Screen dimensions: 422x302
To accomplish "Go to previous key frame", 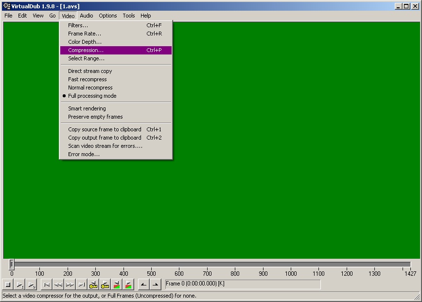I will (93, 285).
